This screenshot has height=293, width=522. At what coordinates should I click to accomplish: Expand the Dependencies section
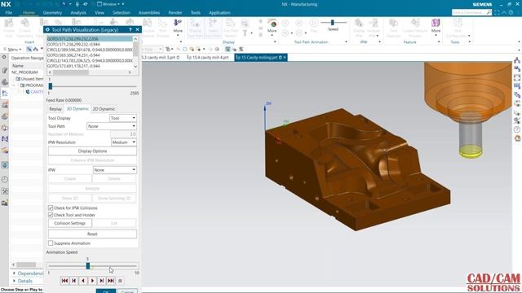pyautogui.click(x=14, y=273)
